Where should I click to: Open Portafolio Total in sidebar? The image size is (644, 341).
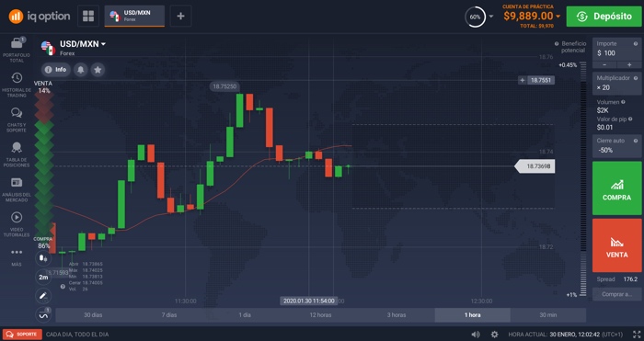tap(17, 50)
